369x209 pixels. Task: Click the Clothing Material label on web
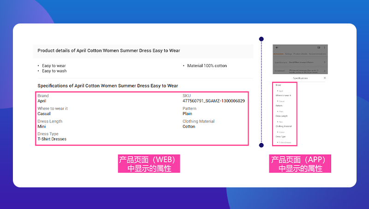pos(199,121)
